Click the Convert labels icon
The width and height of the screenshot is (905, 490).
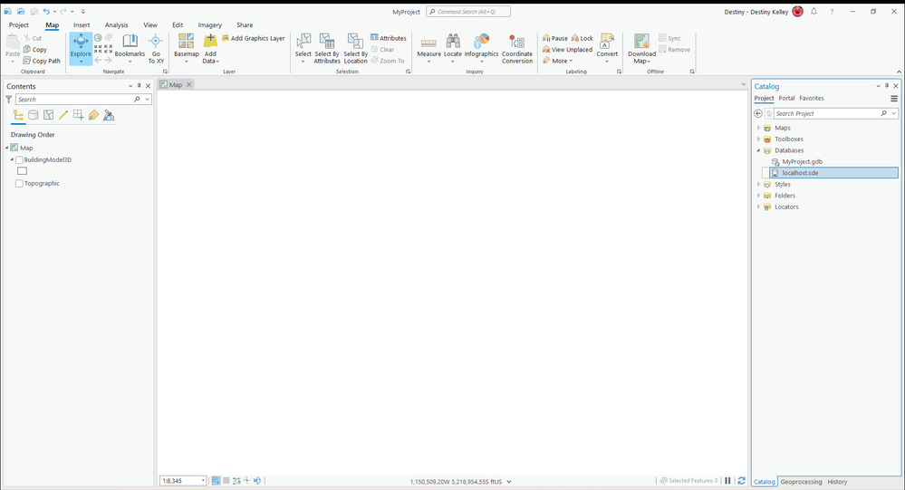(x=607, y=41)
